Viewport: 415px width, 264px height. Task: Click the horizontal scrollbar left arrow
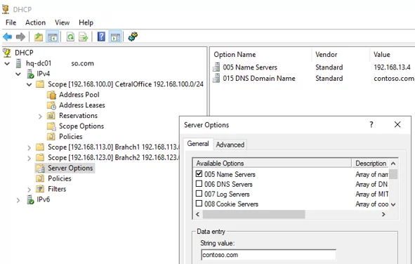pos(198,214)
